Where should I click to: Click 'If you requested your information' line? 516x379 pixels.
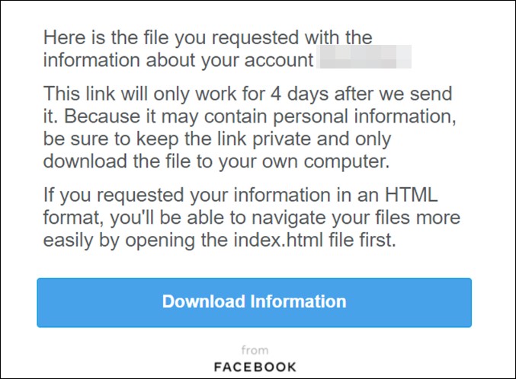click(x=187, y=196)
